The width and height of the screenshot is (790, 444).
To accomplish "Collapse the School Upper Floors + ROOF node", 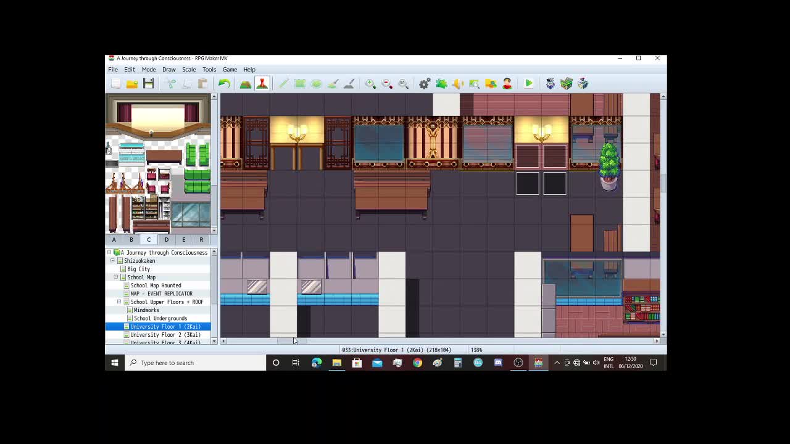I will point(119,302).
